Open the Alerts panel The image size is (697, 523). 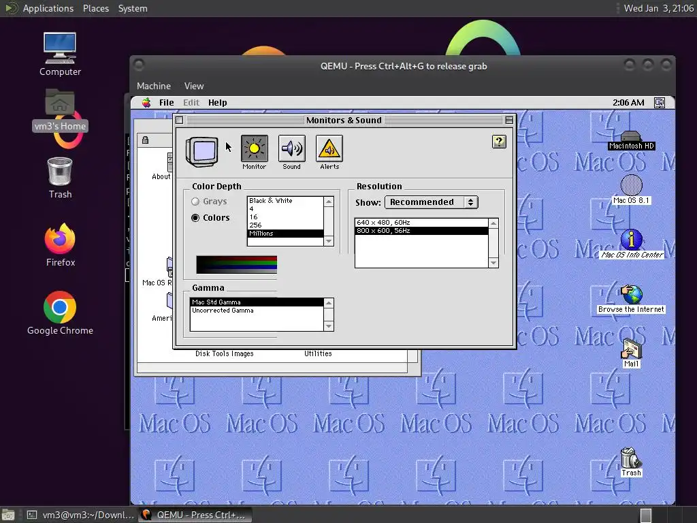coord(329,148)
